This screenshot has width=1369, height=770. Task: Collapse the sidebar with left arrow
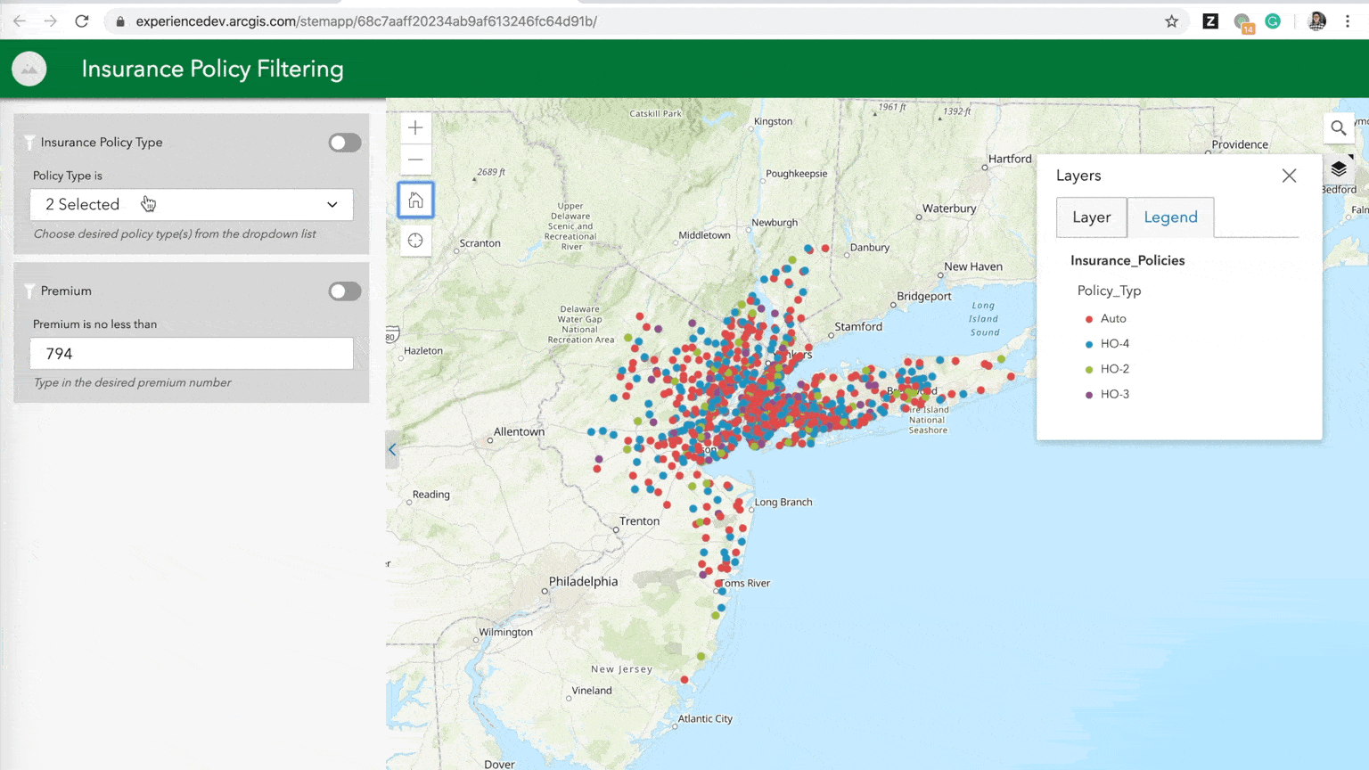392,450
